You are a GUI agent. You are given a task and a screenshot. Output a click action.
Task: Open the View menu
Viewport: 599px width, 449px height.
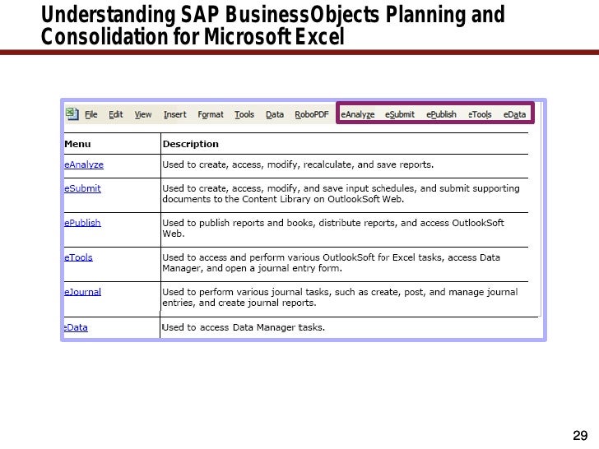point(143,114)
